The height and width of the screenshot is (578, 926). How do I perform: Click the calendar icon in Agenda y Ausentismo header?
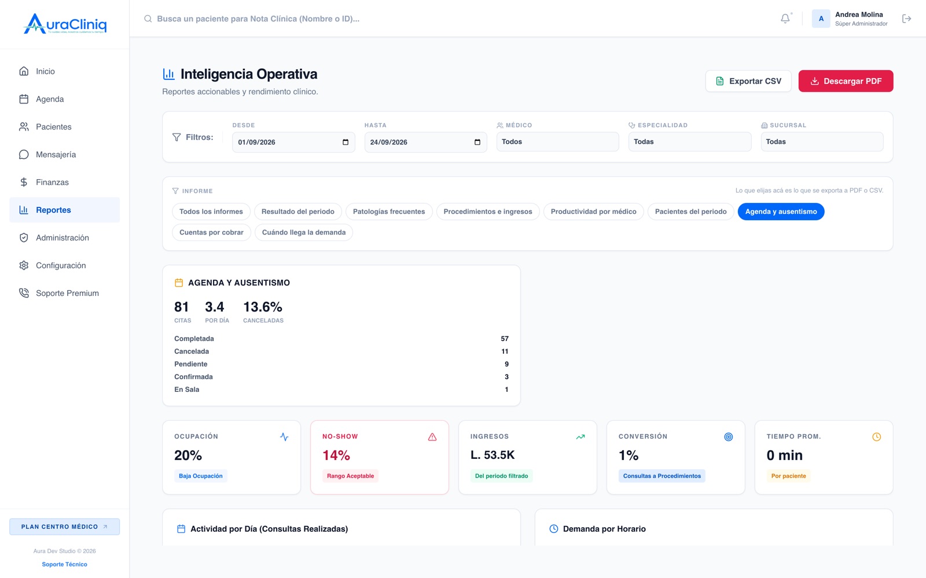click(x=179, y=283)
